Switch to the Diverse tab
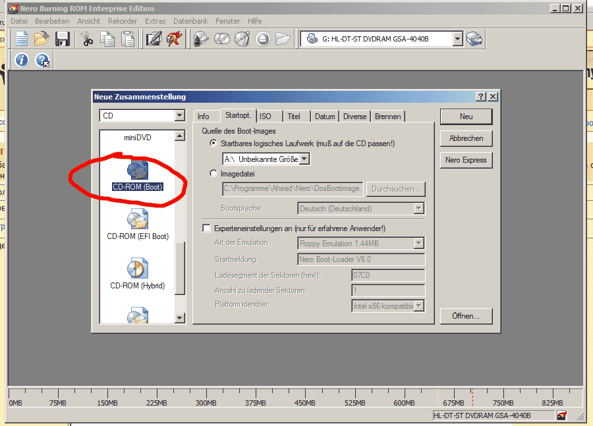The width and height of the screenshot is (593, 426). [x=354, y=117]
